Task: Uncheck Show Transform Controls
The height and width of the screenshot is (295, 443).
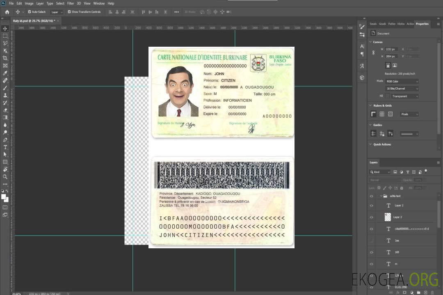Action: click(x=69, y=12)
